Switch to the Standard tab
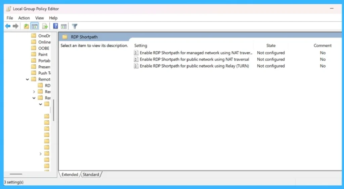This screenshot has height=189, width=344. pyautogui.click(x=91, y=174)
